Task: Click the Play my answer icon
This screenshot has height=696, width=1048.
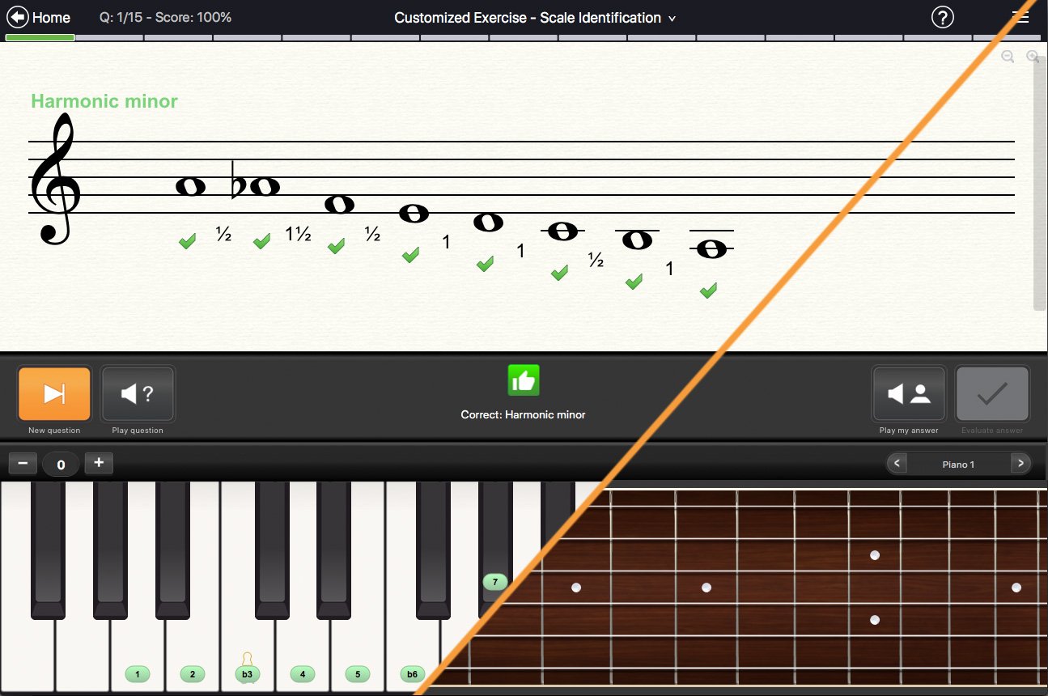Action: click(908, 394)
